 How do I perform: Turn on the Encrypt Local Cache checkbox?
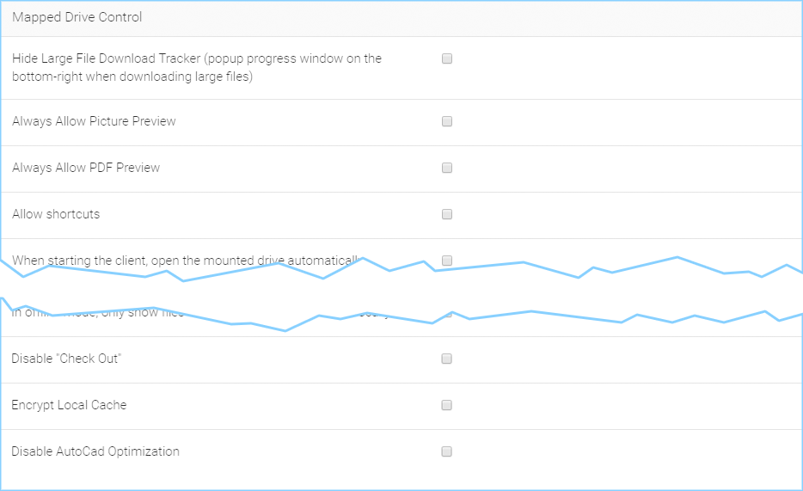446,405
